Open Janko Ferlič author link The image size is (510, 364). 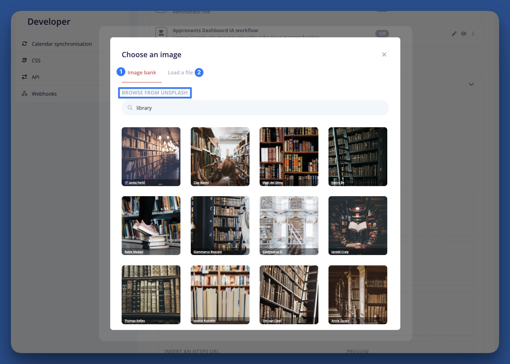tap(135, 183)
